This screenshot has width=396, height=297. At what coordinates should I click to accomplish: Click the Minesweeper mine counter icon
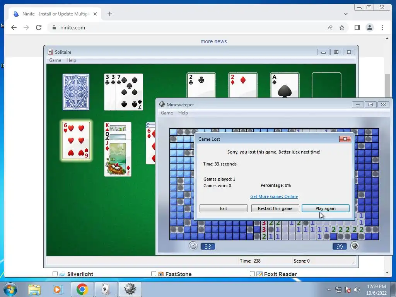pyautogui.click(x=355, y=246)
